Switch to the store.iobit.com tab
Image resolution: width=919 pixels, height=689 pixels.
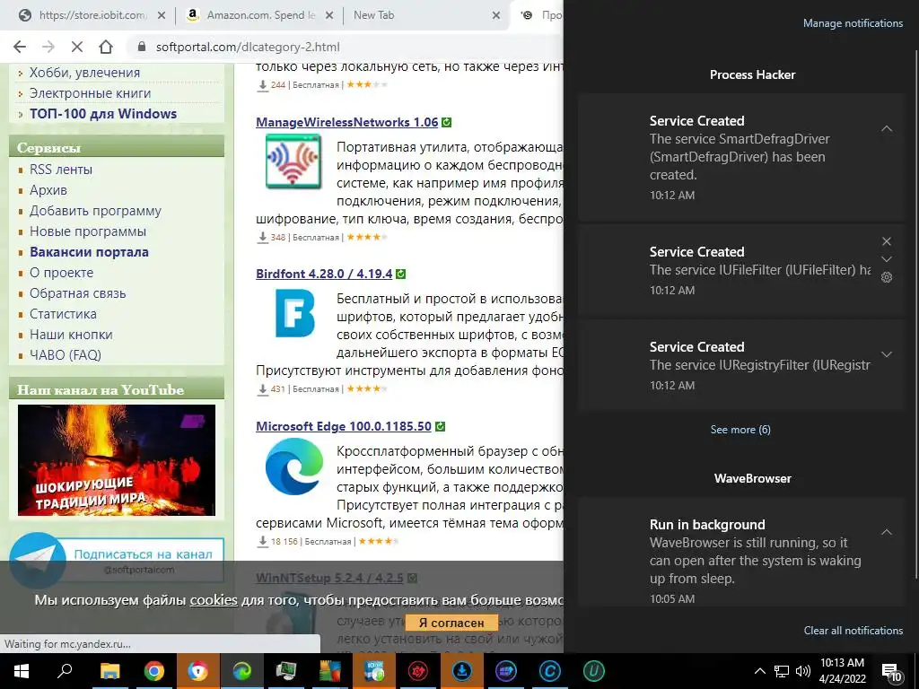coord(92,16)
